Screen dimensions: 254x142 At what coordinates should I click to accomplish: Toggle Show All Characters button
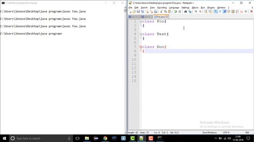tap(220, 11)
